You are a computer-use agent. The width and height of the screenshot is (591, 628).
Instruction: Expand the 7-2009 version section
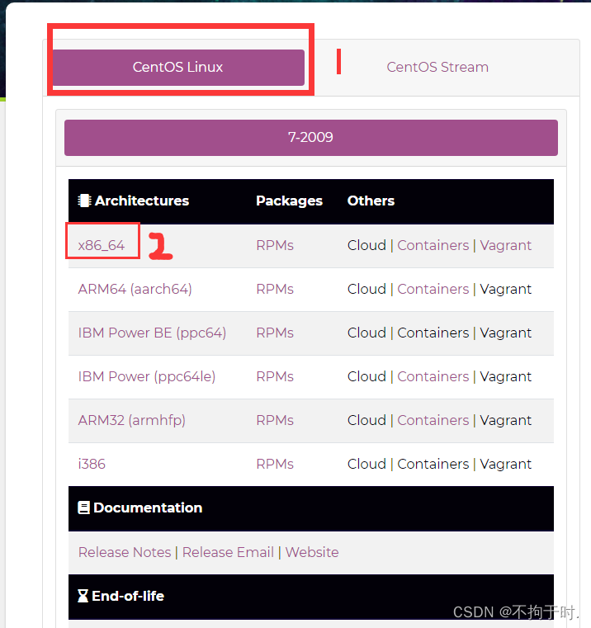(311, 137)
